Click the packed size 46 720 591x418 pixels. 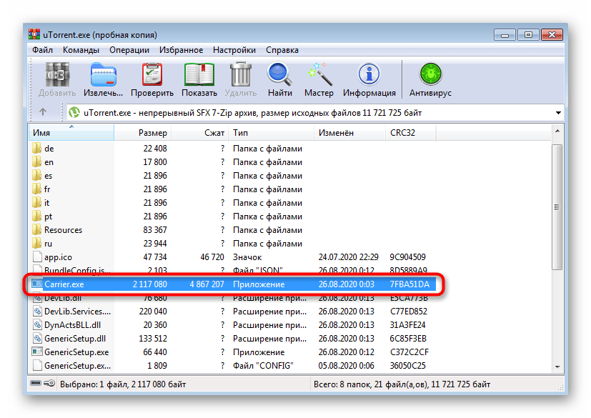pos(212,257)
